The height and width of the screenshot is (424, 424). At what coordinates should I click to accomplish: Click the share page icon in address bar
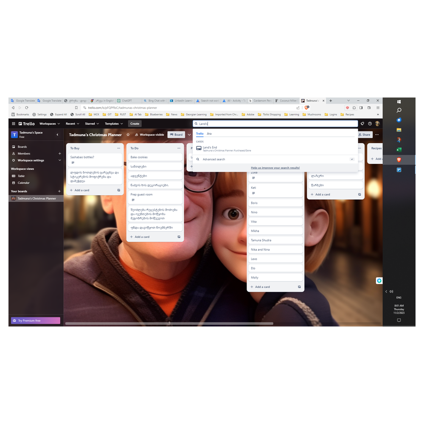pyautogui.click(x=298, y=108)
